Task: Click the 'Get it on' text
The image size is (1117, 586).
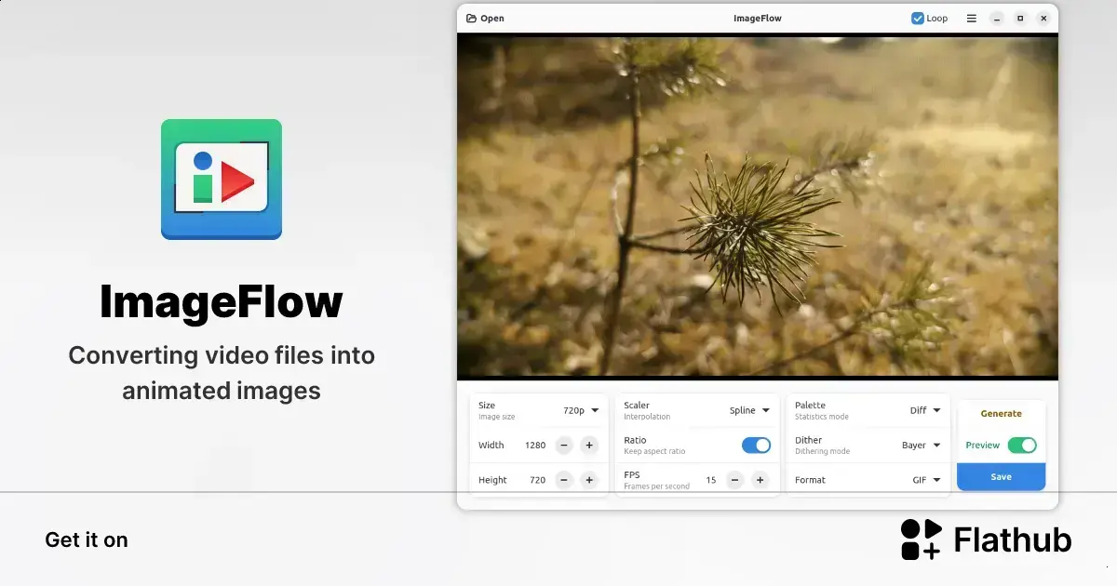Action: [87, 539]
